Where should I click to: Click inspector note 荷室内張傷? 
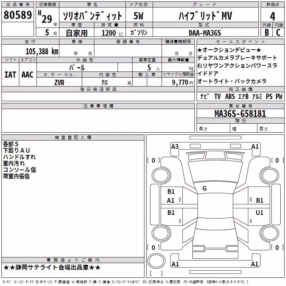(x=16, y=176)
